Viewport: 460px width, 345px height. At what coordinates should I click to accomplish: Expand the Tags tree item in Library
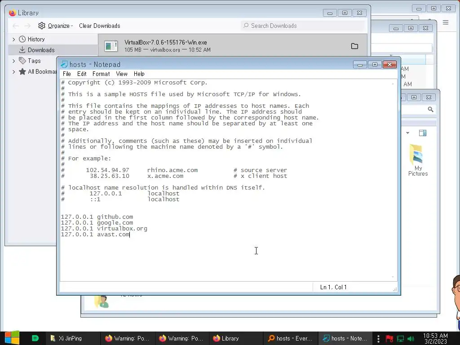(x=13, y=61)
